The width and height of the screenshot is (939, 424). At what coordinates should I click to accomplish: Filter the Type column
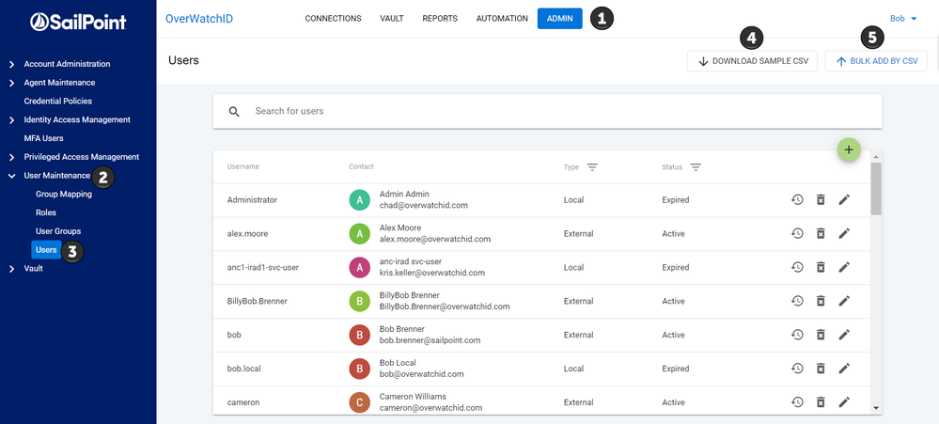(592, 167)
